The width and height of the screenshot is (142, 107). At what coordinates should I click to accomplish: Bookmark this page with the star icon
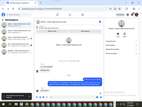(x=120, y=9)
